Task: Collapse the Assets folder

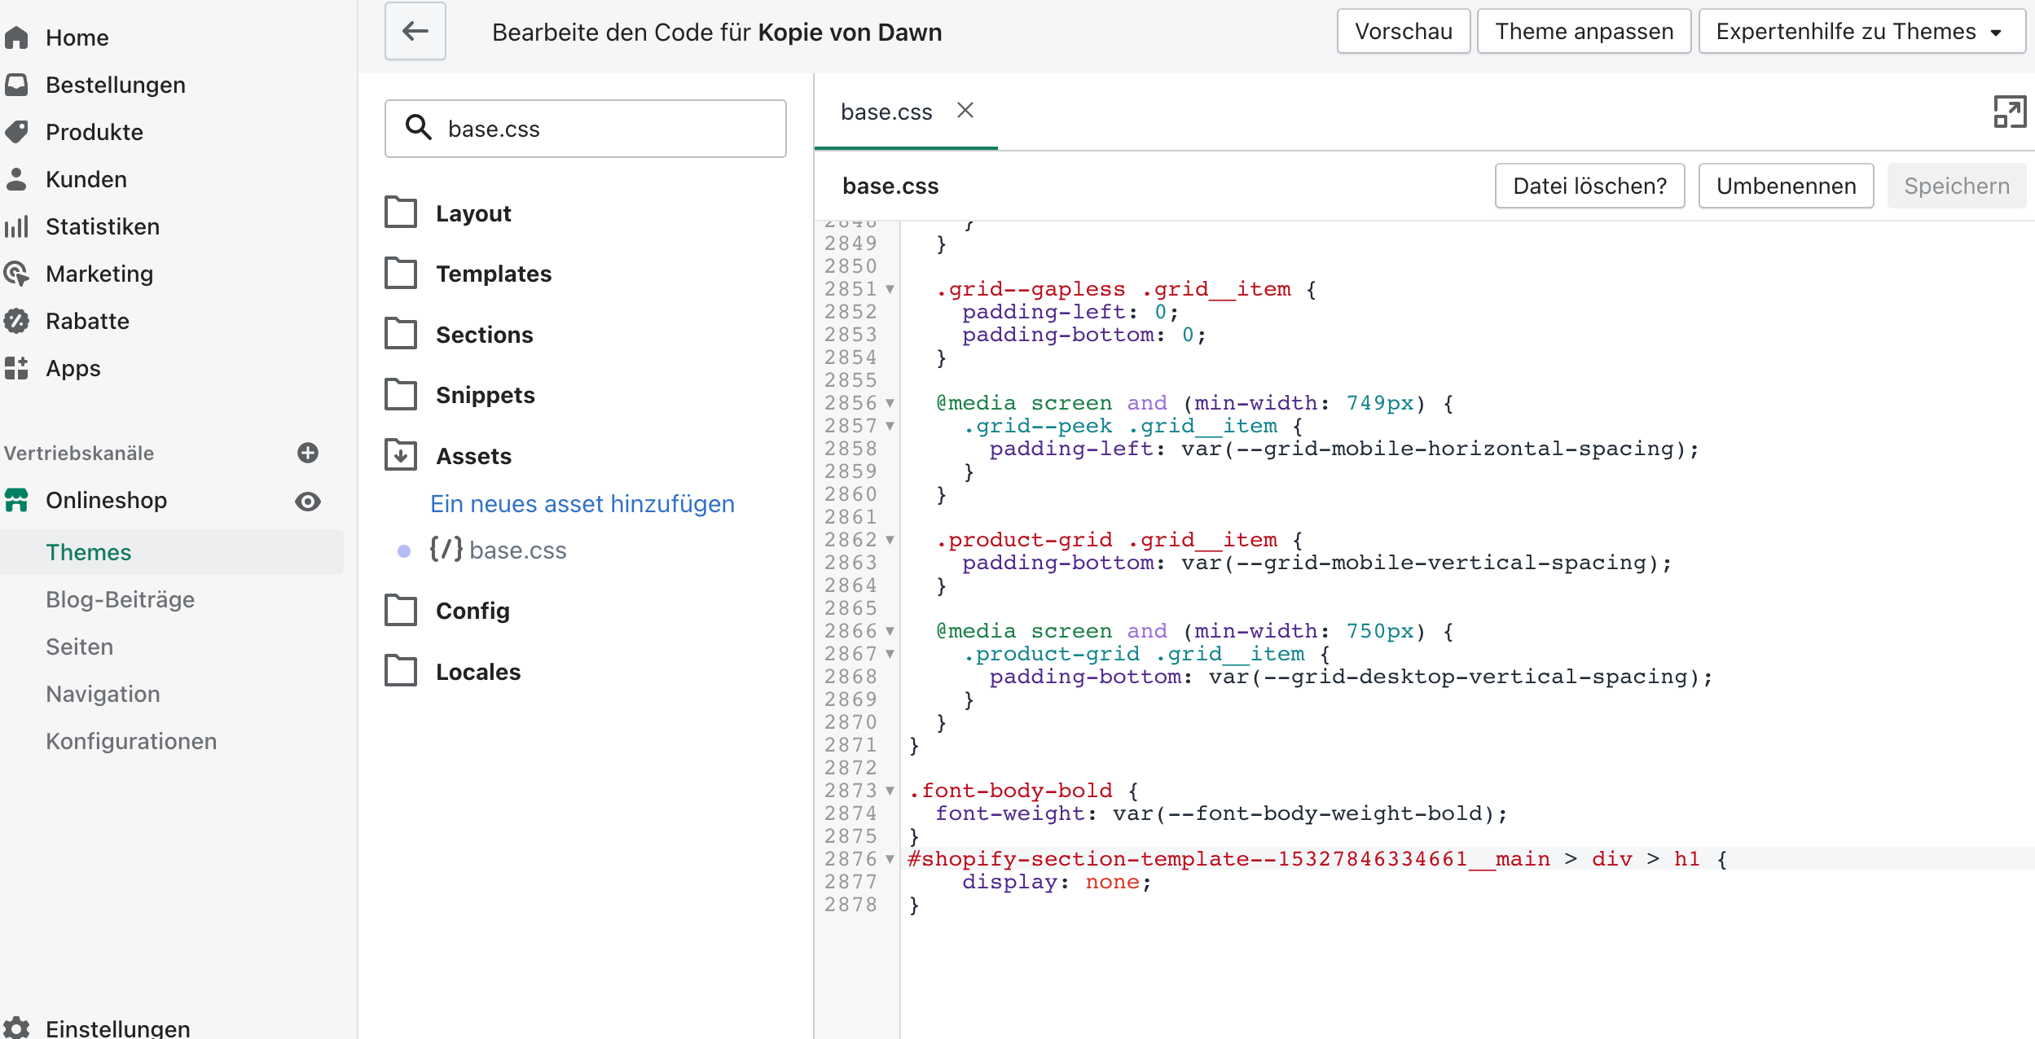Action: click(x=473, y=456)
